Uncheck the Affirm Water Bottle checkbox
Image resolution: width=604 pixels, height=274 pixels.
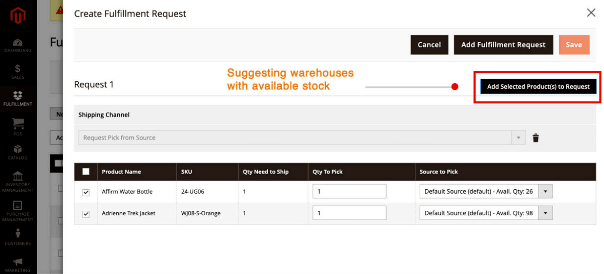(x=86, y=192)
